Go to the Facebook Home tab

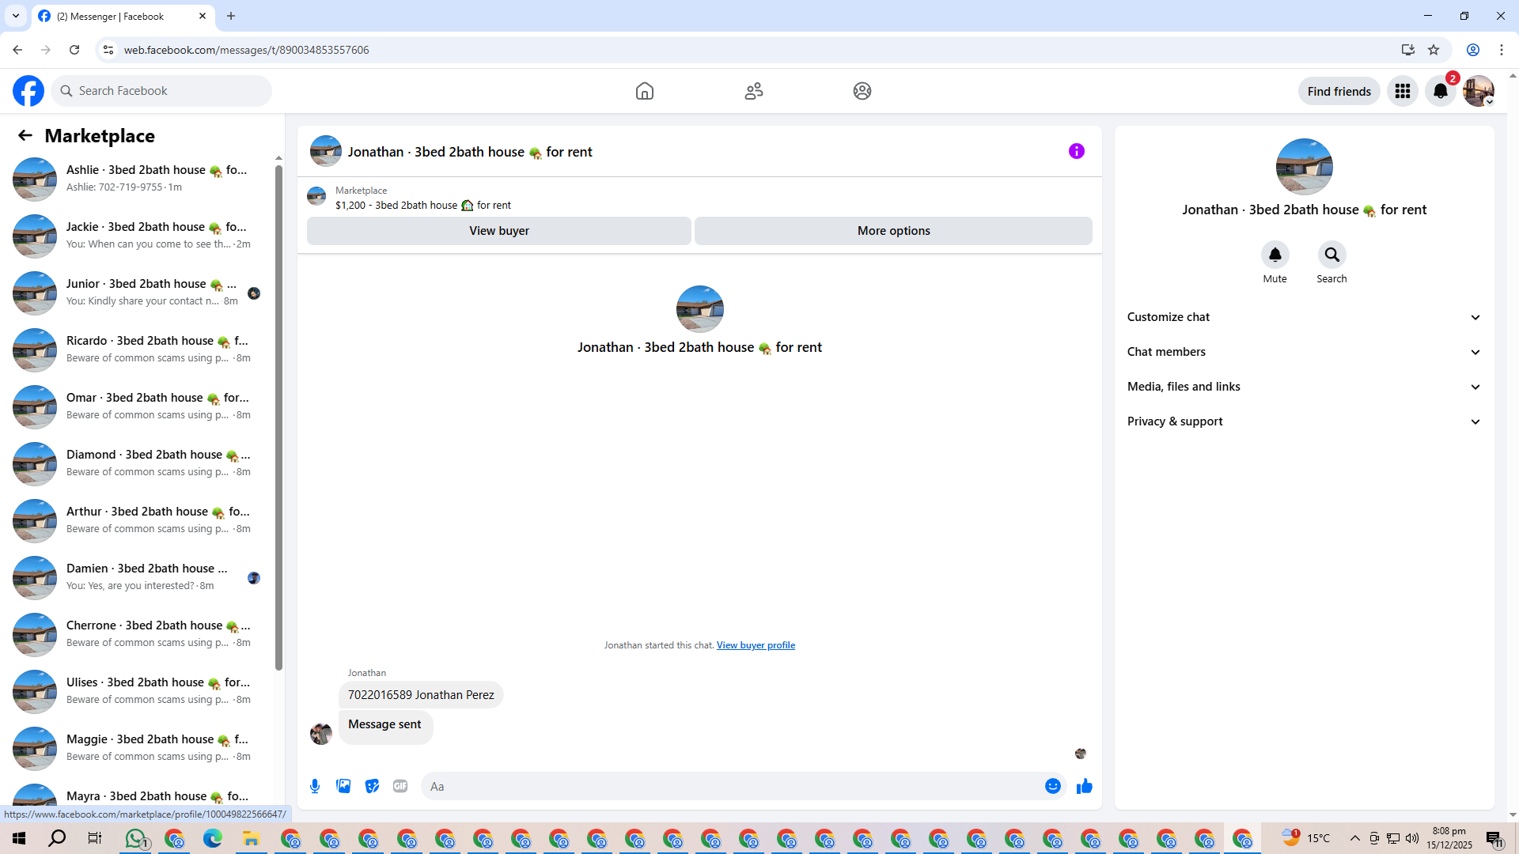pyautogui.click(x=644, y=92)
